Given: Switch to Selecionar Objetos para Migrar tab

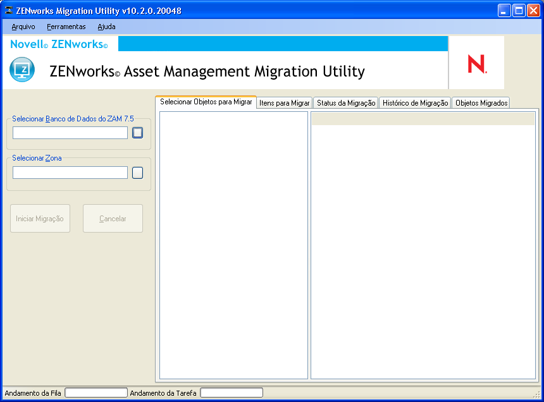Looking at the screenshot, I should 206,102.
